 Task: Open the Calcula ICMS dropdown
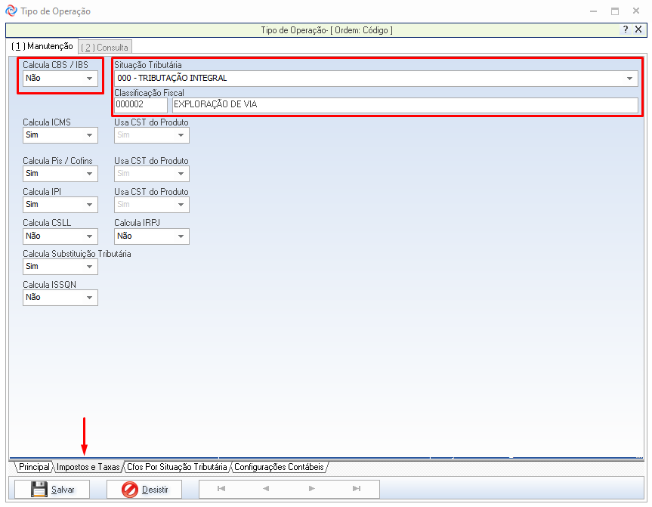coord(90,135)
